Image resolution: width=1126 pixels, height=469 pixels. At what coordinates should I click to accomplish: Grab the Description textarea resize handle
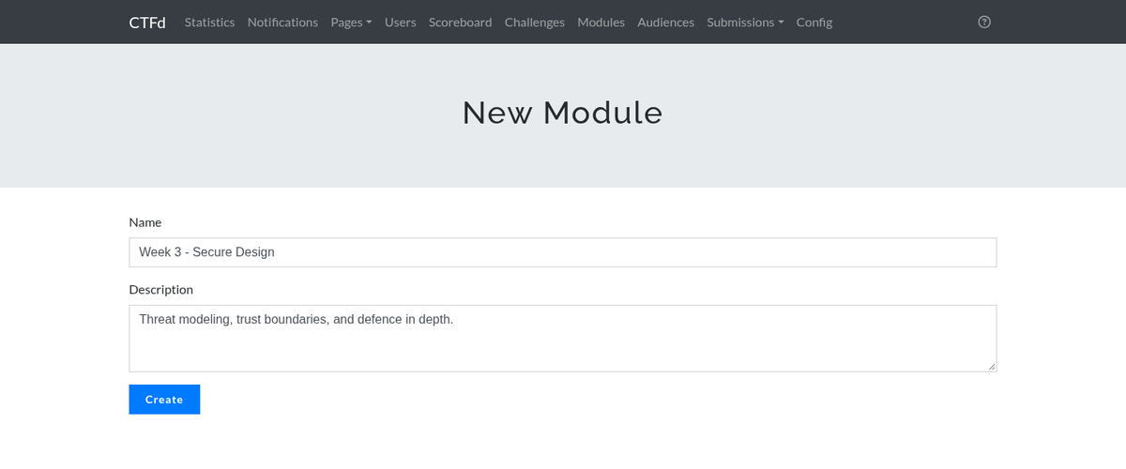(x=990, y=366)
